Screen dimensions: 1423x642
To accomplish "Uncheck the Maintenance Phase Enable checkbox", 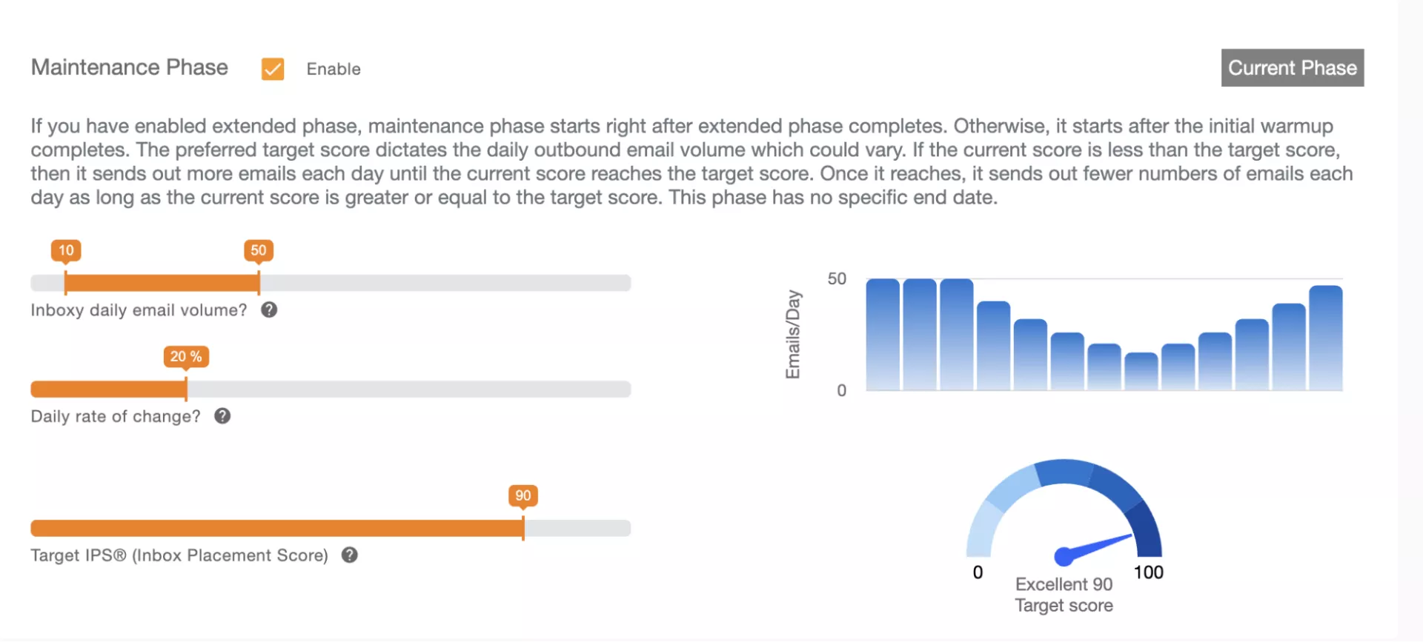I will [x=273, y=69].
